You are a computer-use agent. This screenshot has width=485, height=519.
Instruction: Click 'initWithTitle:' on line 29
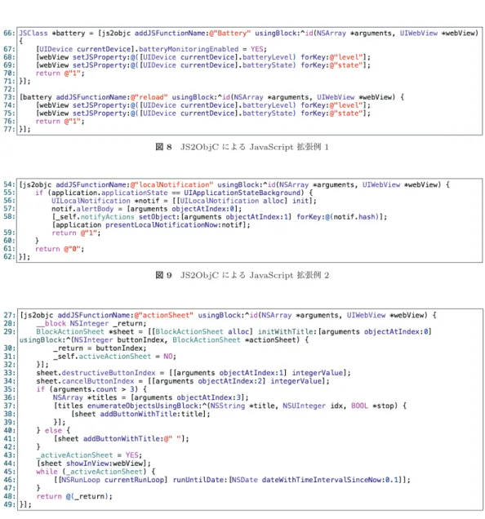coord(287,331)
